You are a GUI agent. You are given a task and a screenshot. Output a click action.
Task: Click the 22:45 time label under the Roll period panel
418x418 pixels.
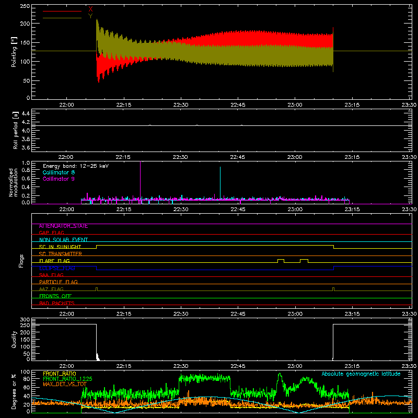(x=238, y=157)
